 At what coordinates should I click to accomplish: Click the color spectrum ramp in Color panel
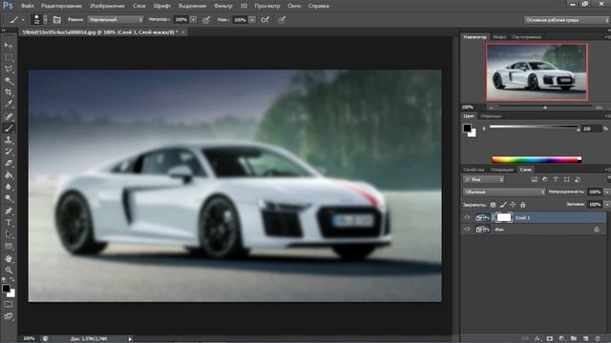(537, 159)
